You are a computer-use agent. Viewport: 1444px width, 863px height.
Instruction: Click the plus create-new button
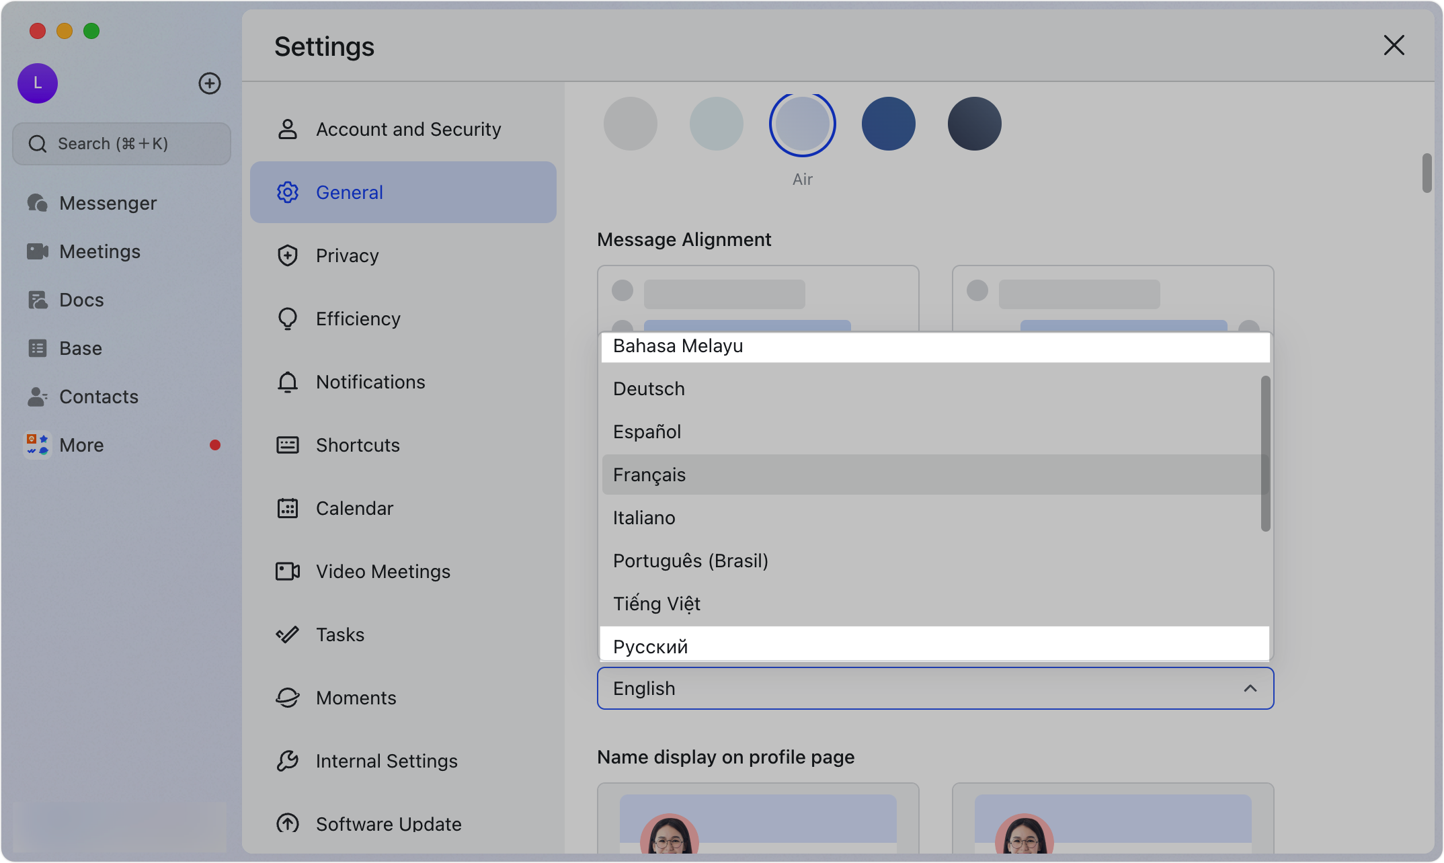click(210, 83)
